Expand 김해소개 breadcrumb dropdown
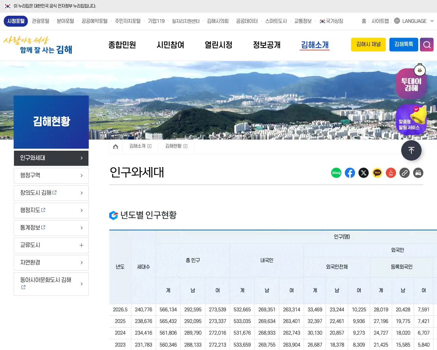 click(149, 146)
